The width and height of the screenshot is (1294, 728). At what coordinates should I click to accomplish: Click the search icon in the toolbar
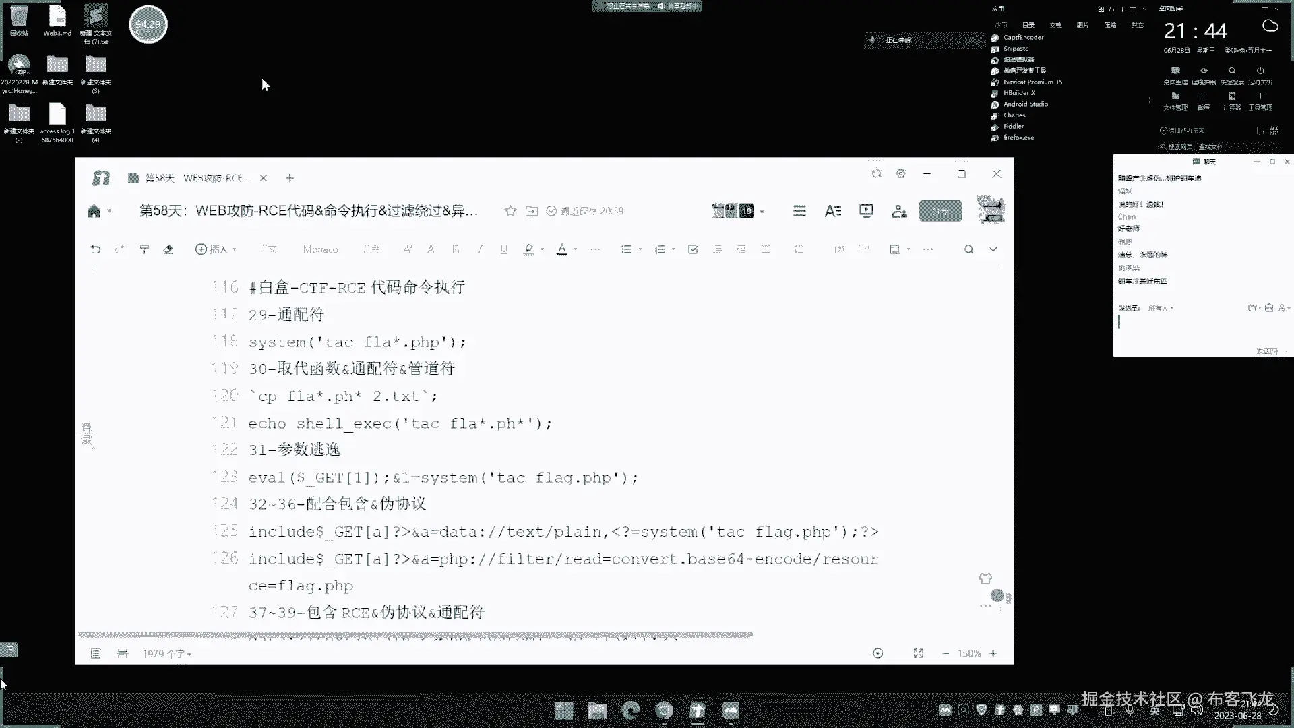pos(968,249)
